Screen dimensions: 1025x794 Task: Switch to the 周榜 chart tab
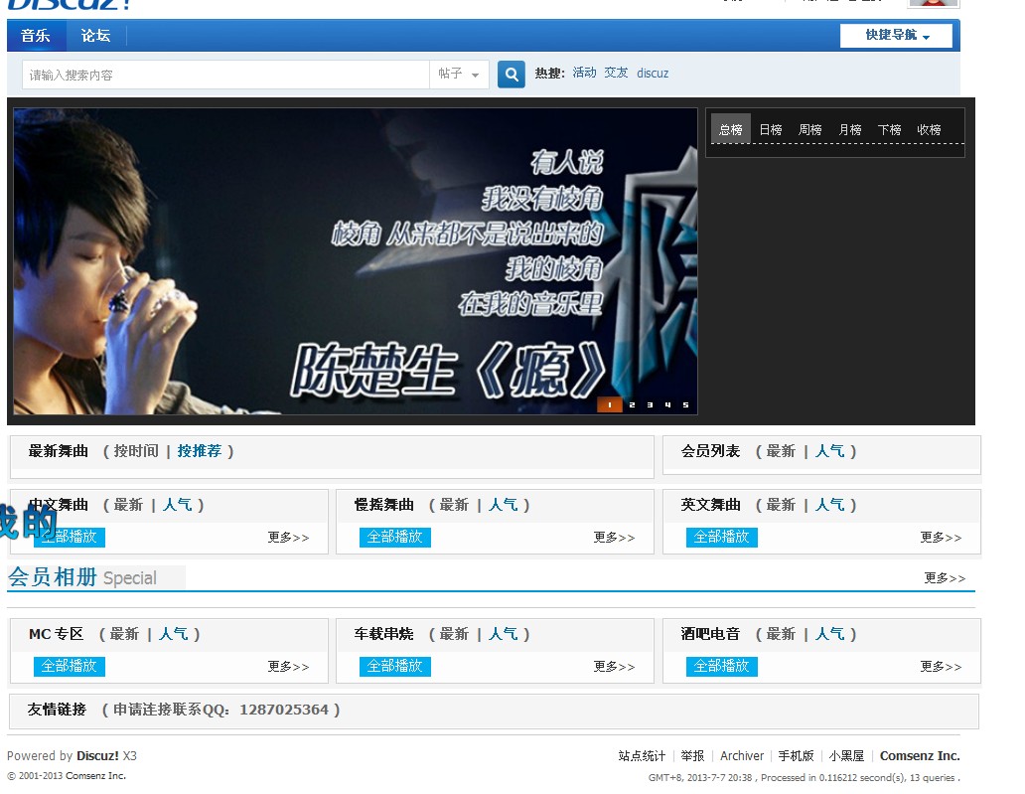(x=809, y=129)
